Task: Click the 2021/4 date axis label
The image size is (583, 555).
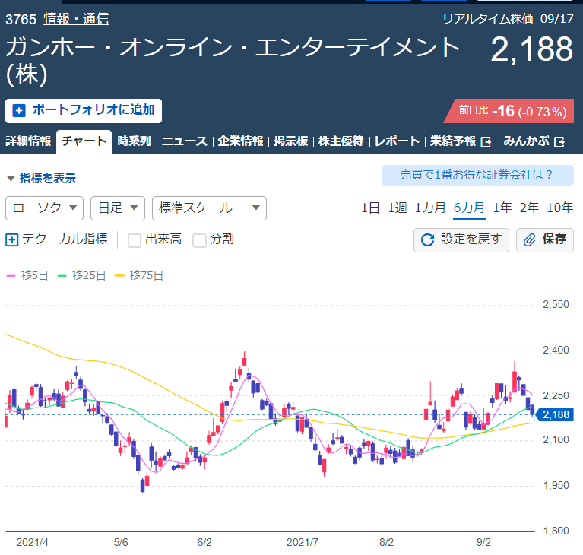Action: click(32, 542)
